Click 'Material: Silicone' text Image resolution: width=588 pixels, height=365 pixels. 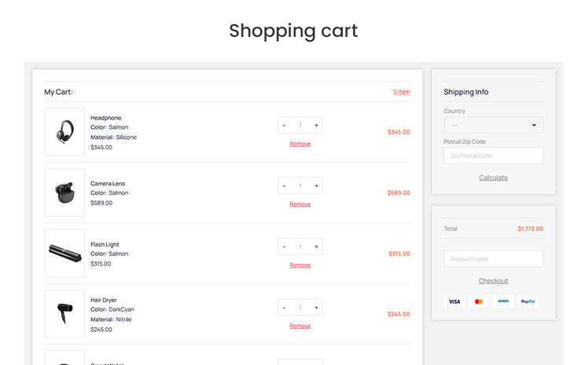pyautogui.click(x=113, y=137)
